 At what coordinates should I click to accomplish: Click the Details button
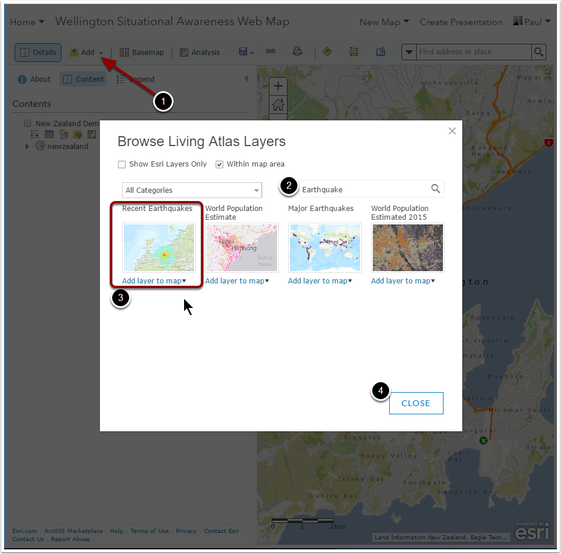coord(38,52)
